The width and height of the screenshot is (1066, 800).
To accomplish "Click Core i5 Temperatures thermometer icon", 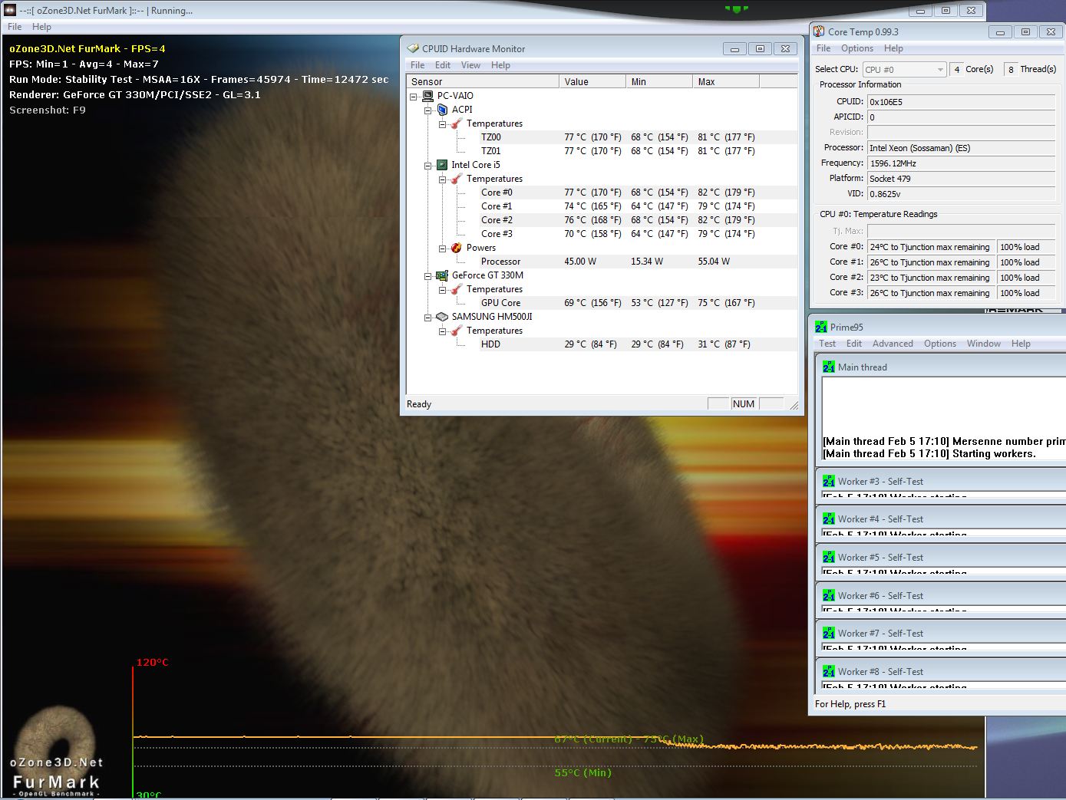I will [457, 179].
